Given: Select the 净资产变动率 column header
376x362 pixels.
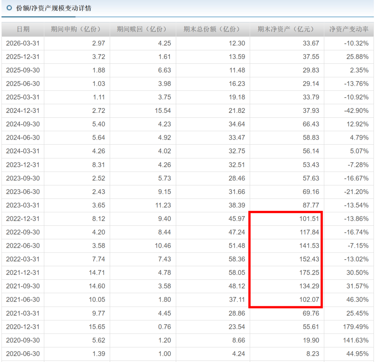Looking at the screenshot, I should point(349,29).
